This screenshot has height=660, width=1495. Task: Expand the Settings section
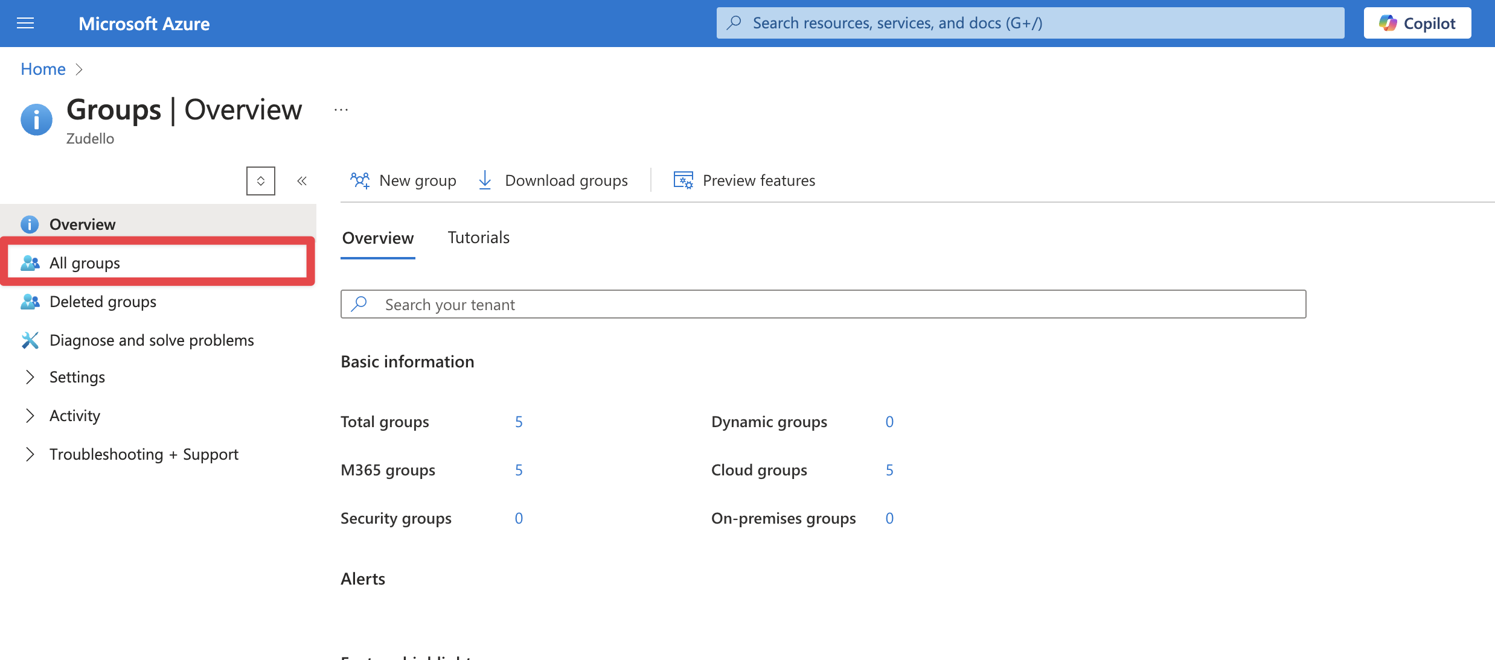click(x=30, y=377)
